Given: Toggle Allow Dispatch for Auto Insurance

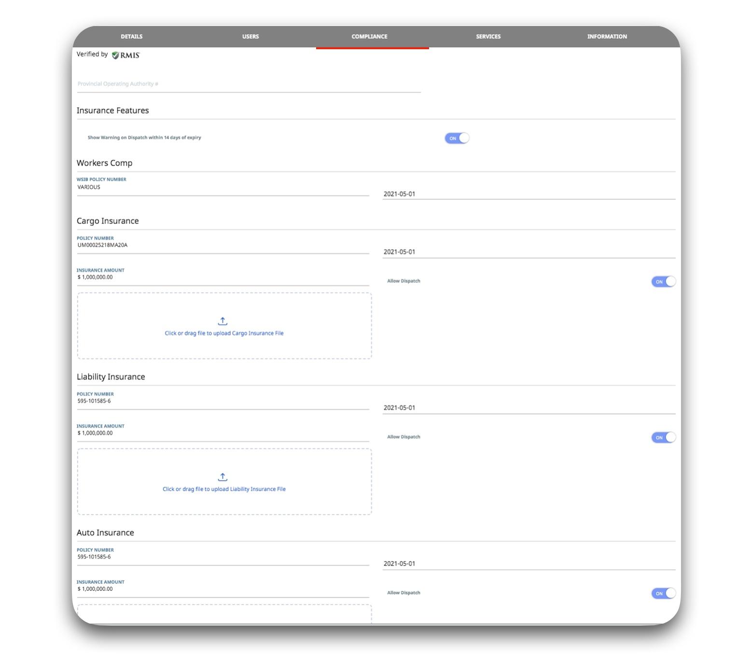Looking at the screenshot, I should (663, 593).
